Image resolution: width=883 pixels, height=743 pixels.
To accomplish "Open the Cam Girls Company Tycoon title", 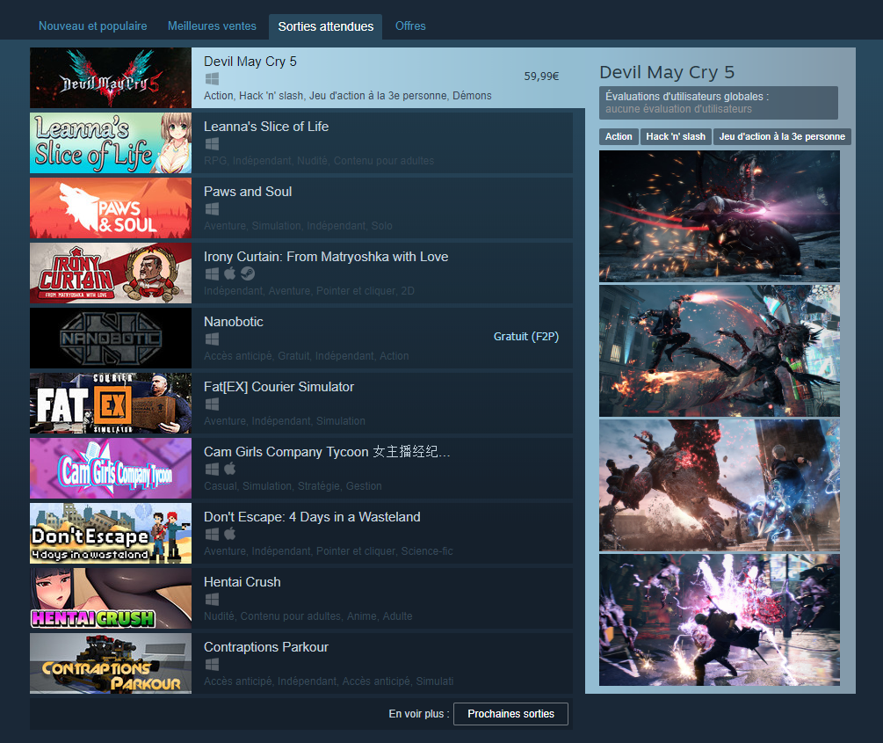I will pyautogui.click(x=327, y=452).
